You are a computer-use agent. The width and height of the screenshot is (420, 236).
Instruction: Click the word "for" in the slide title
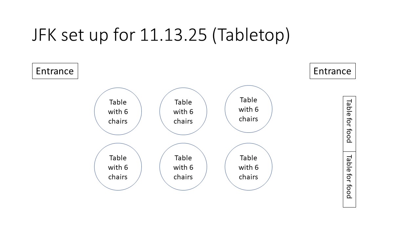click(x=124, y=35)
